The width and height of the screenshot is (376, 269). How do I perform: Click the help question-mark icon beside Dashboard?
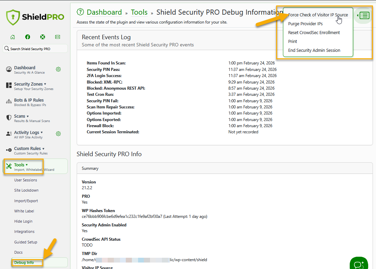pos(80,12)
